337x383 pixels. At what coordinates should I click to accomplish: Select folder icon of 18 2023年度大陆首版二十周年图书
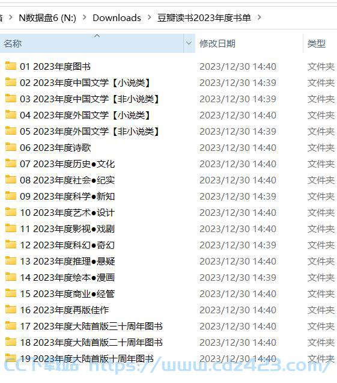pos(10,342)
